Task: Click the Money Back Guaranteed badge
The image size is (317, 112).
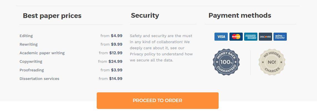Action: pos(226,62)
